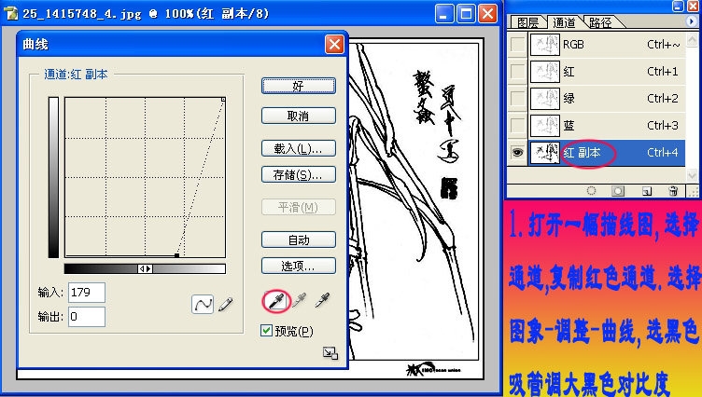Select the gray point eyedropper
Viewport: 702px width, 397px height.
(x=299, y=301)
